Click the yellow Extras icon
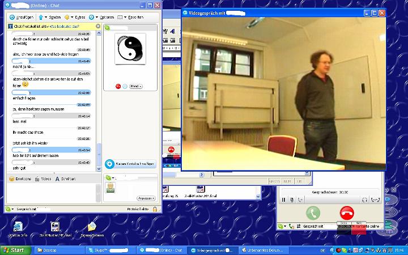Viewport: 408px width, 255px height. point(67,18)
